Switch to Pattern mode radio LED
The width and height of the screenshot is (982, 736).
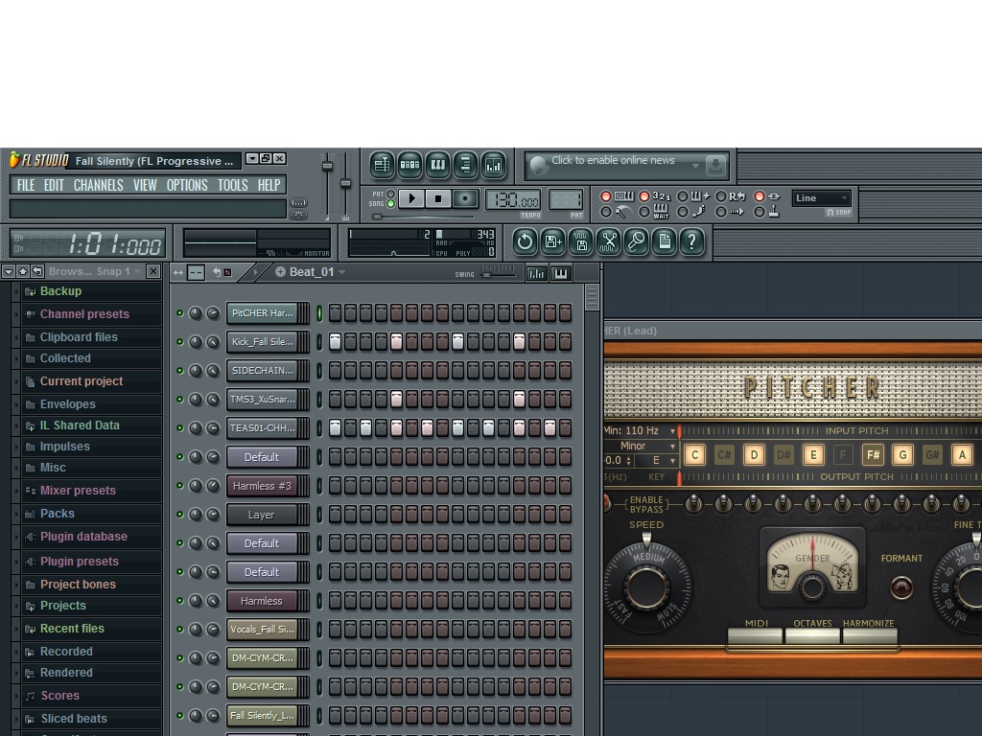(391, 194)
